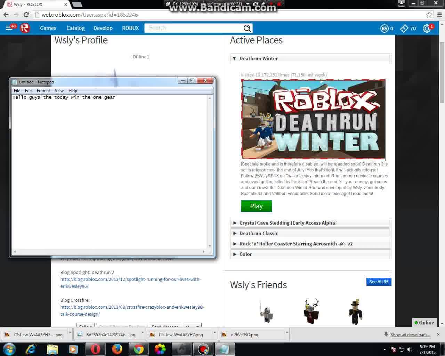The width and height of the screenshot is (445, 356).
Task: Close the Chrome downloads bar
Action: (438, 334)
